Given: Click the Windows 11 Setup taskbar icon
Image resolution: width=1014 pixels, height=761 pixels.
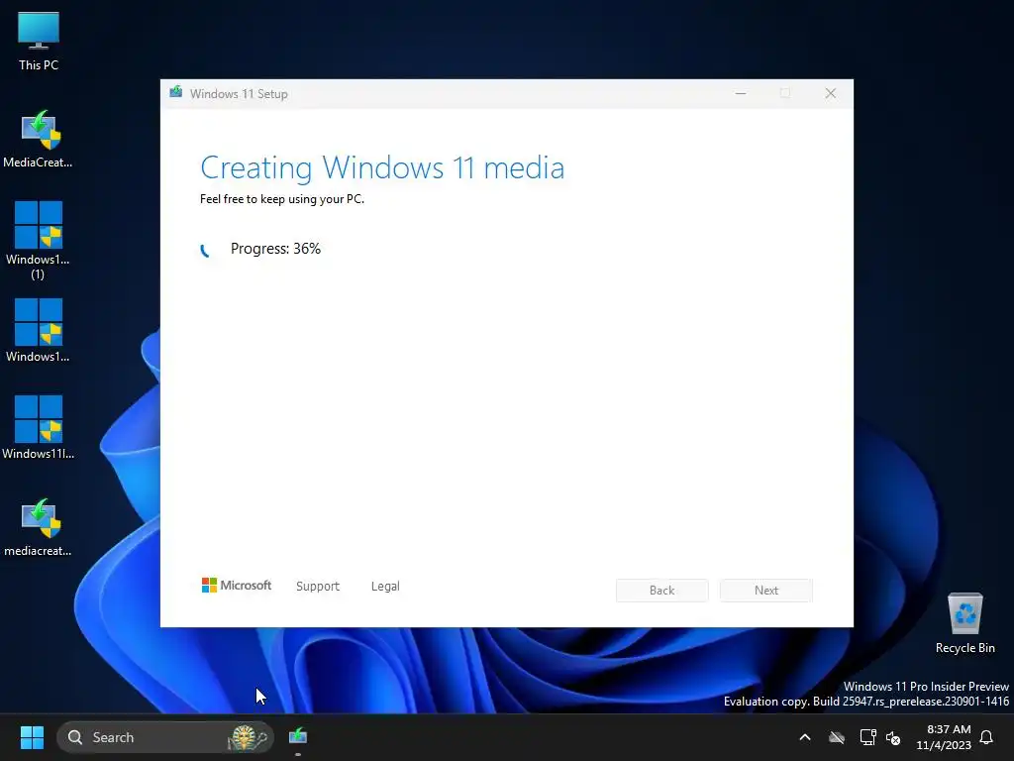Looking at the screenshot, I should coord(297,737).
